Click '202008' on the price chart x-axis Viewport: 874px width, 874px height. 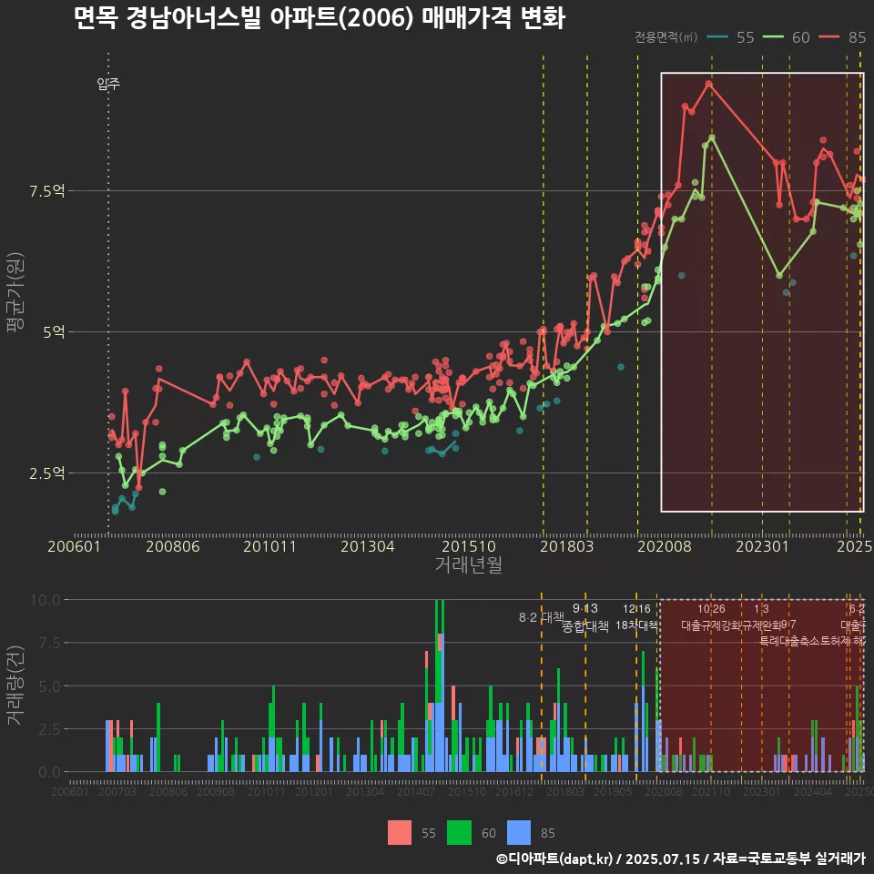click(665, 546)
